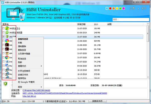The image size is (151, 104).
Task: Tick the checkbox beside Google Chrome row
Action: click(4, 57)
